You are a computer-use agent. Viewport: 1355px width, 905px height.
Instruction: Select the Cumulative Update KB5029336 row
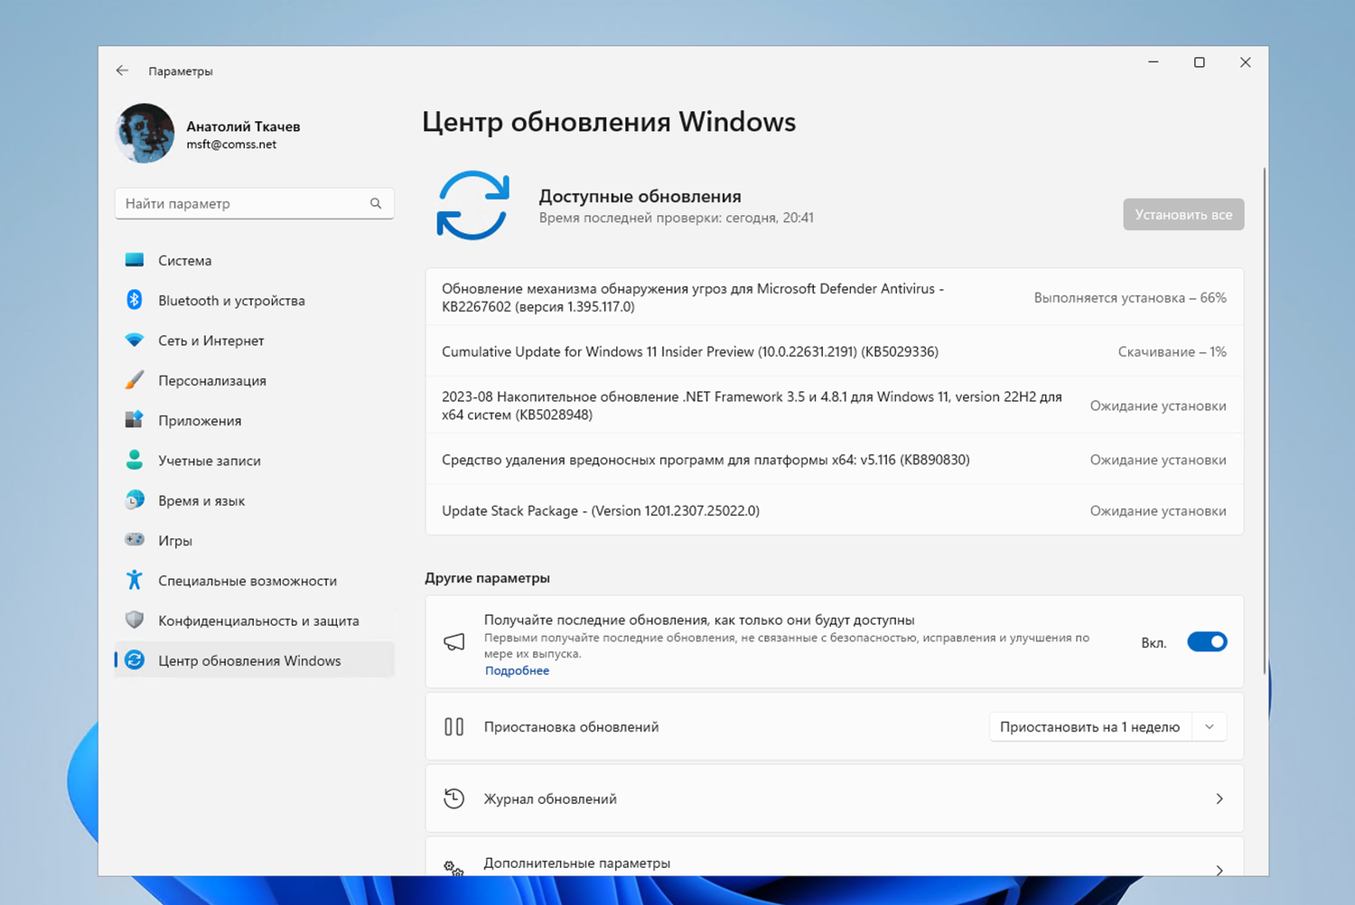pos(834,351)
